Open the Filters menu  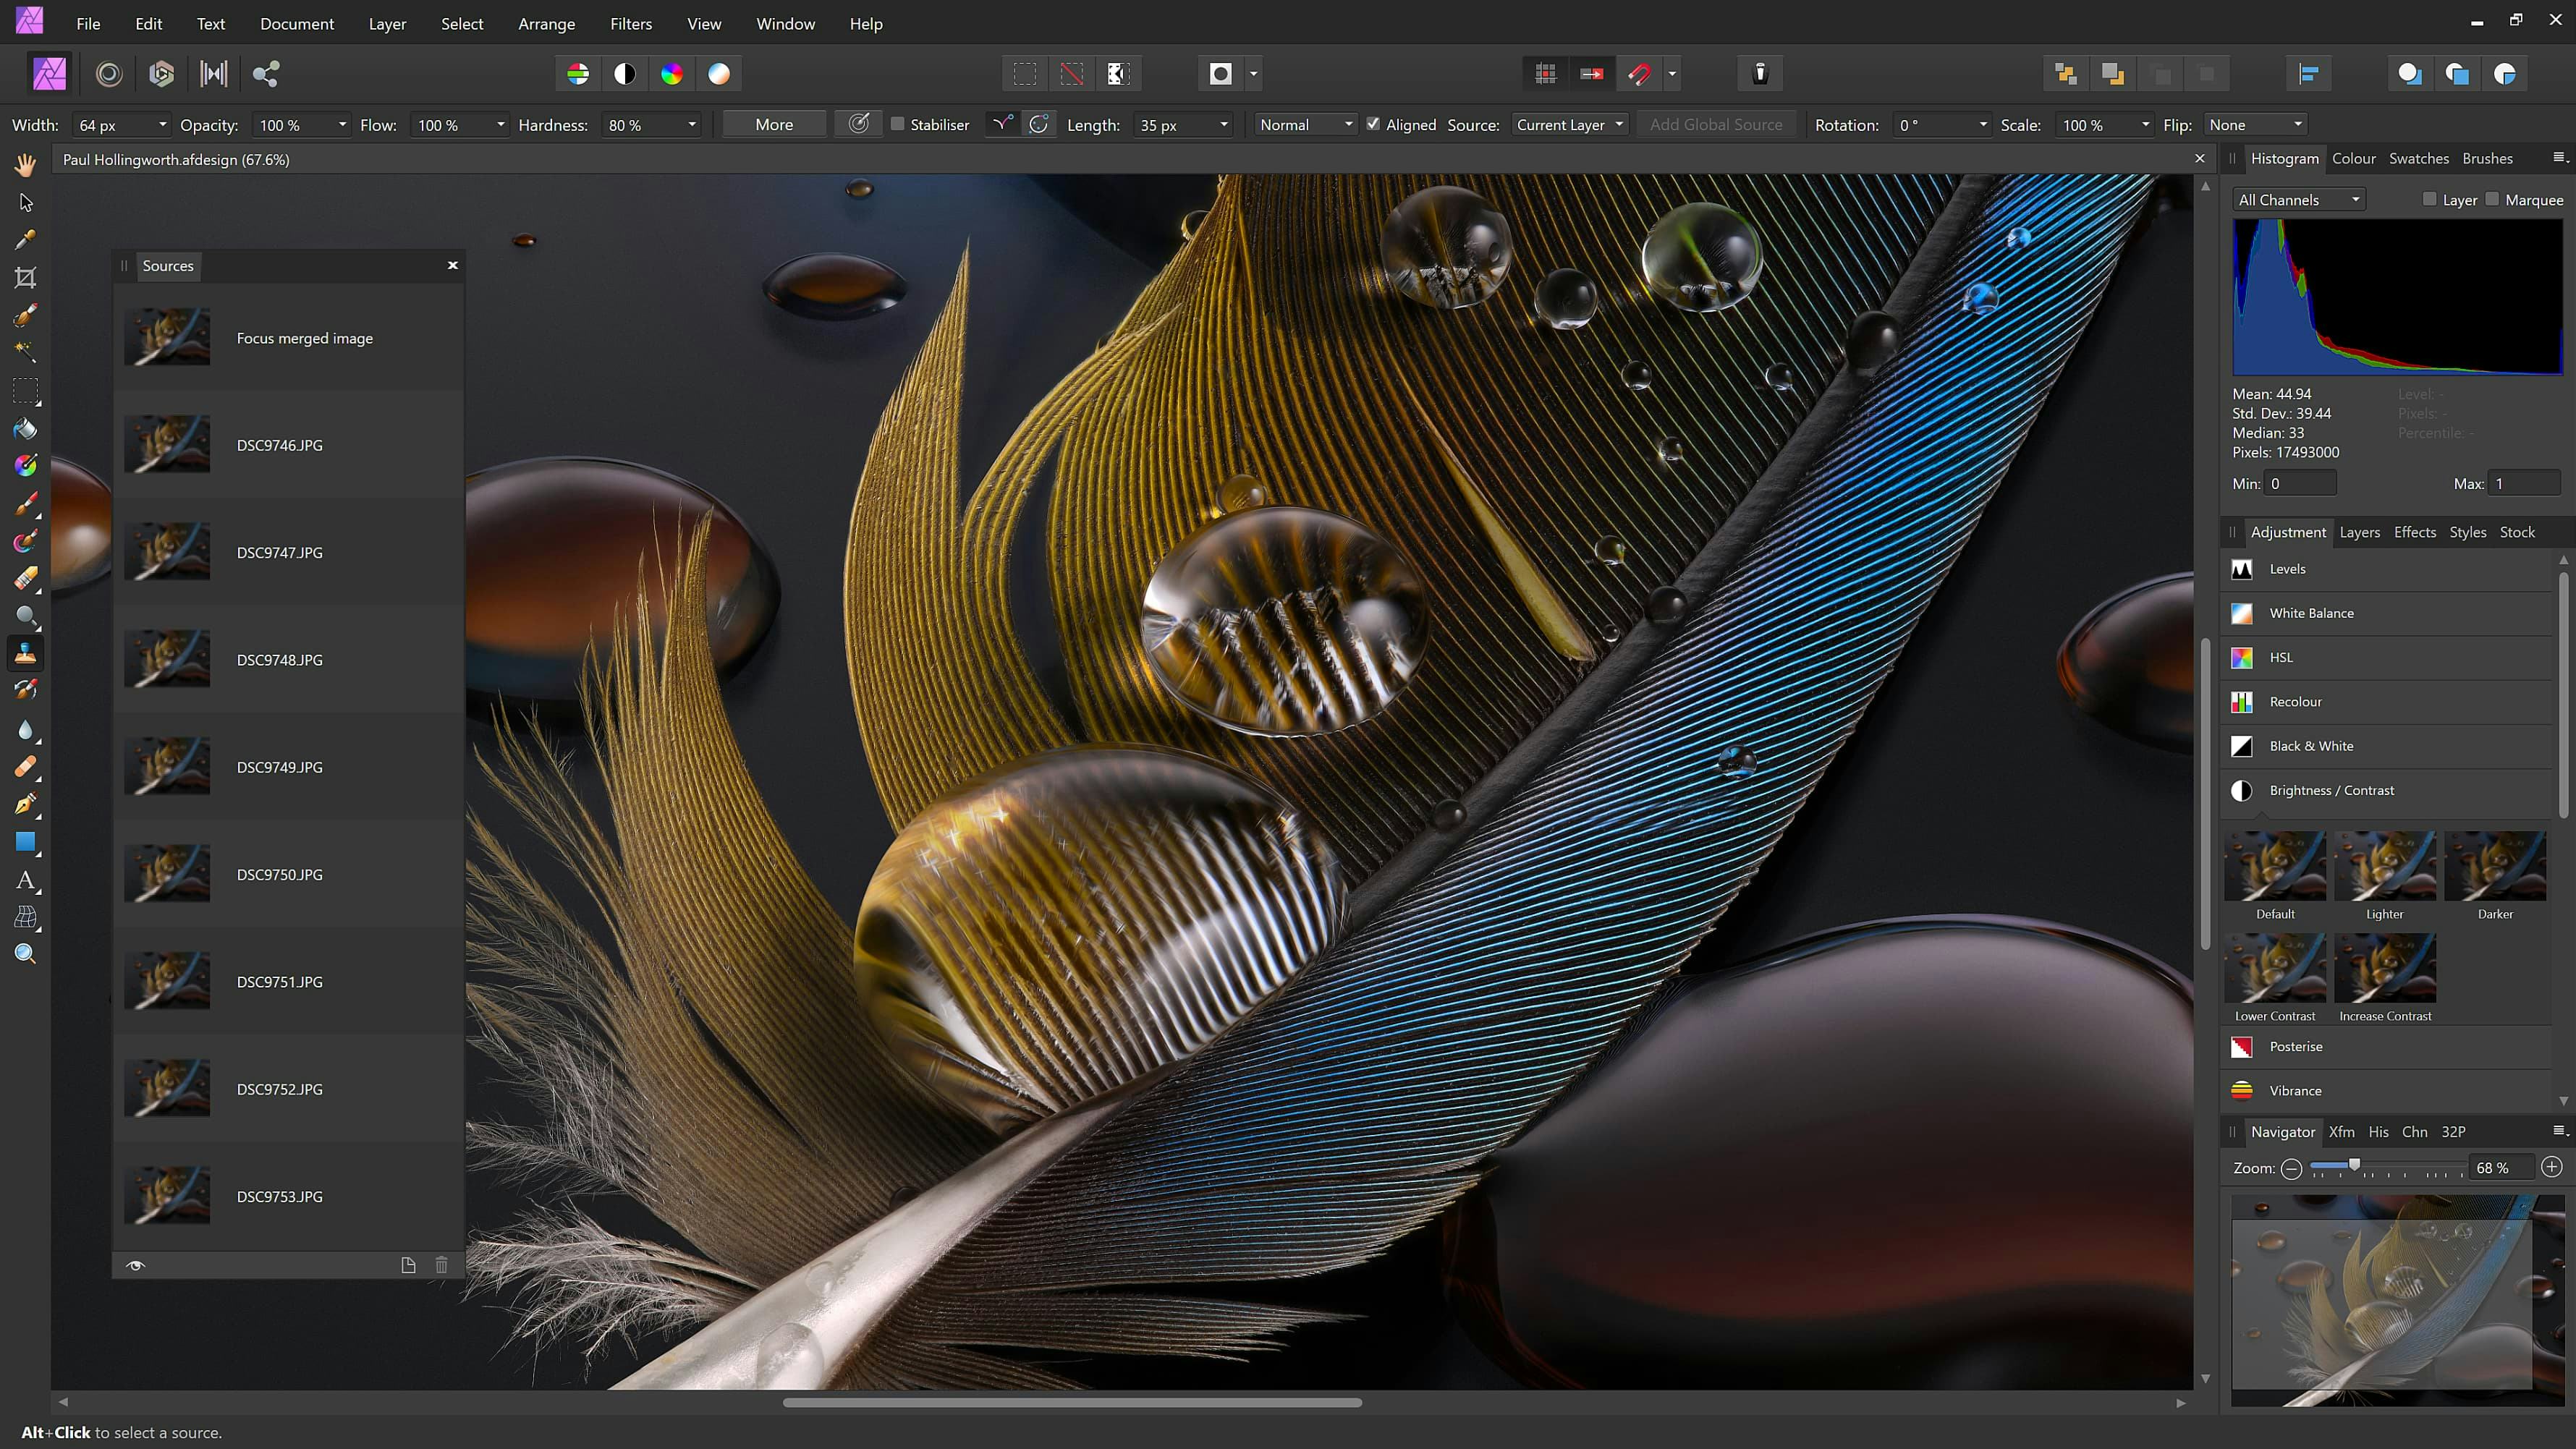(x=630, y=23)
